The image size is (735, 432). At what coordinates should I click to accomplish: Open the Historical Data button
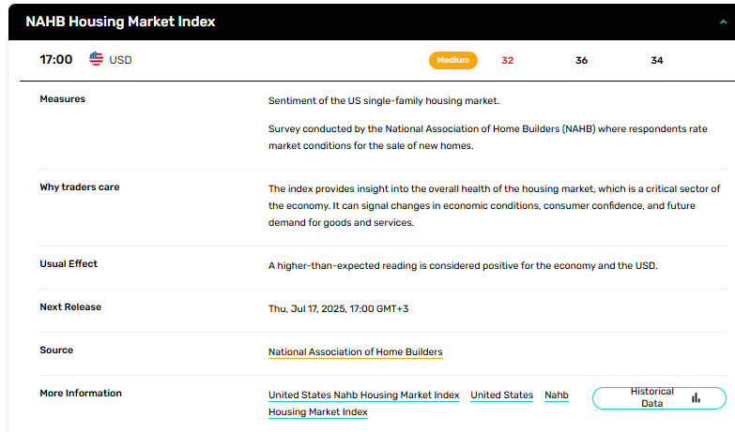[659, 398]
